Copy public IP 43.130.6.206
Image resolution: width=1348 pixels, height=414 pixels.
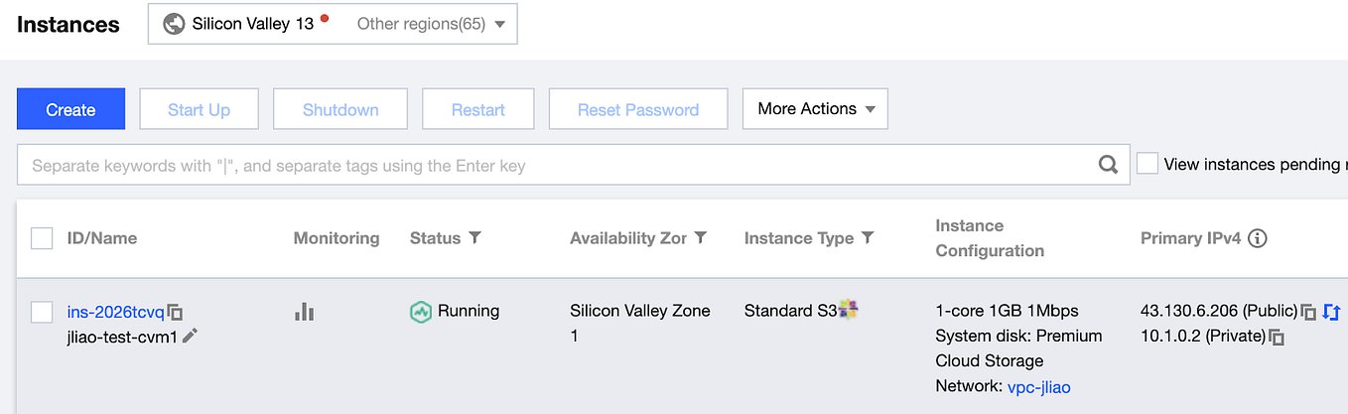click(x=1308, y=312)
